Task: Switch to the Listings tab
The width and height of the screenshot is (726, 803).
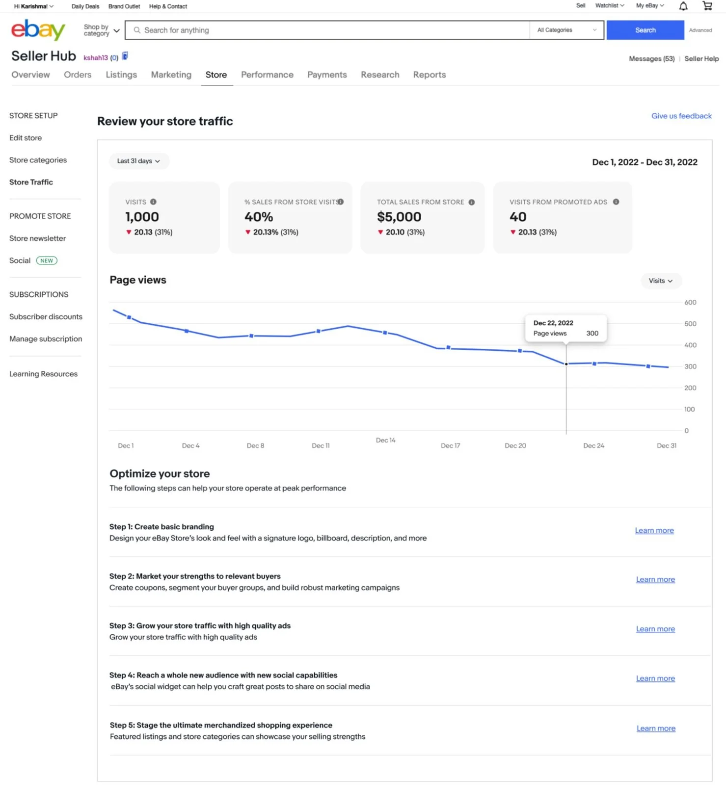Action: pos(121,75)
